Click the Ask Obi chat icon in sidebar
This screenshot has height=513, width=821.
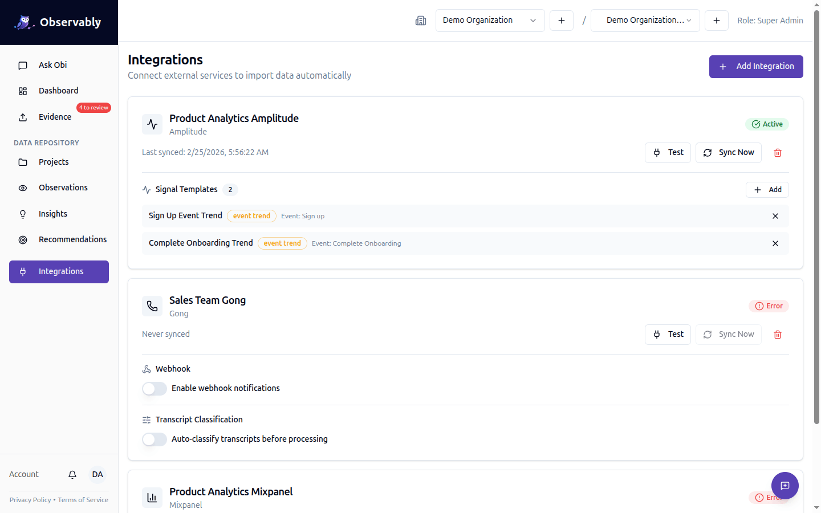(23, 65)
